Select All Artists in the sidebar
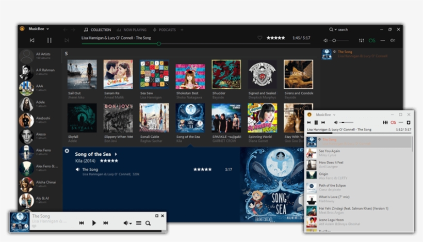 pos(40,56)
